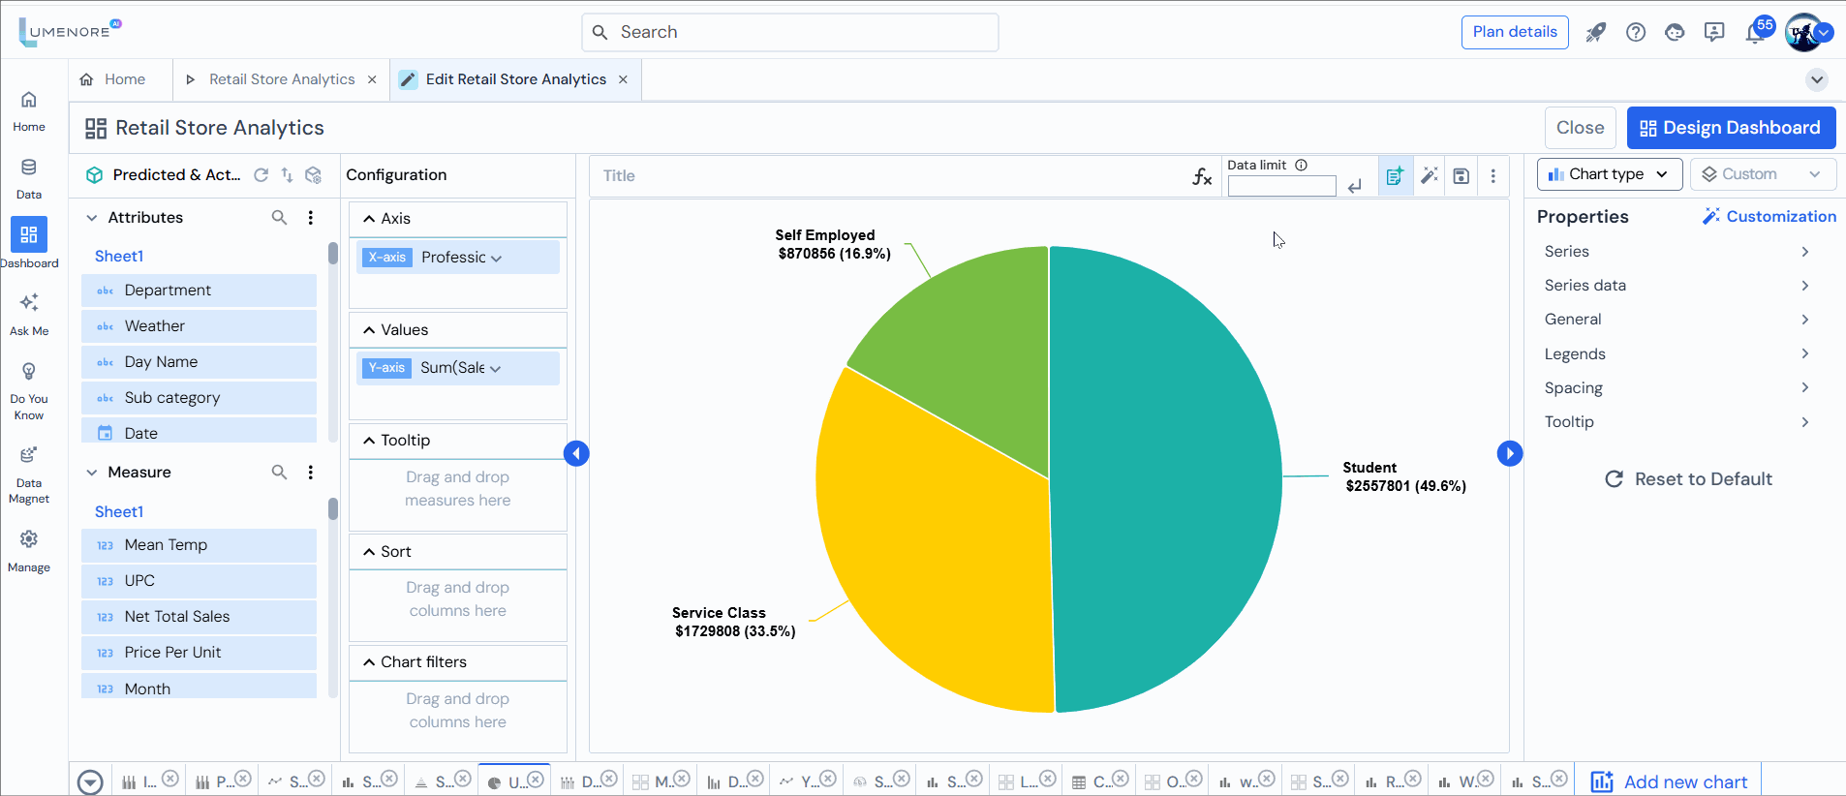Go to the Home tab
This screenshot has width=1846, height=796.
point(124,79)
